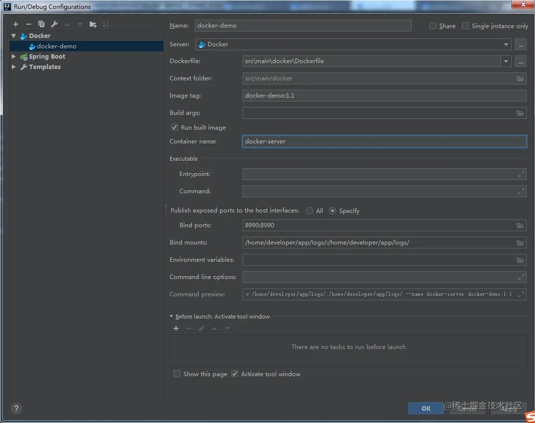Enable the Share checkbox

point(432,26)
